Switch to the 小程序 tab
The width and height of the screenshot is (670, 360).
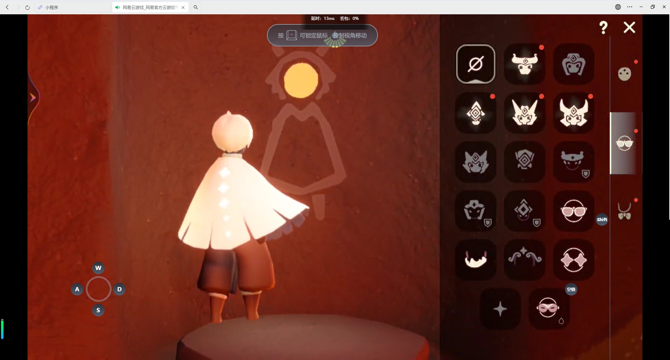(x=73, y=7)
